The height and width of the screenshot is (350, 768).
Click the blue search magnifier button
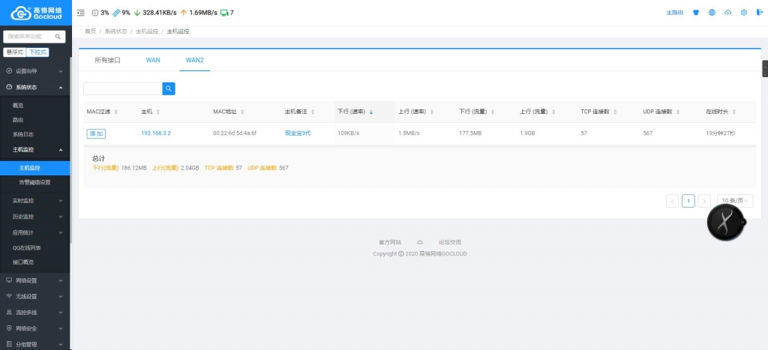pyautogui.click(x=169, y=88)
